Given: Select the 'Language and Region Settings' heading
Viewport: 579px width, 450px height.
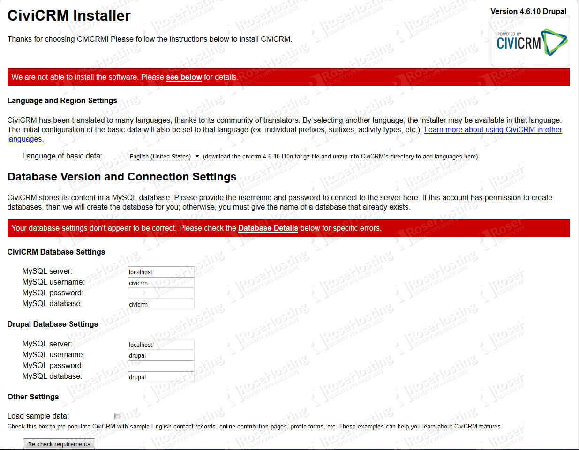Looking at the screenshot, I should pyautogui.click(x=62, y=100).
